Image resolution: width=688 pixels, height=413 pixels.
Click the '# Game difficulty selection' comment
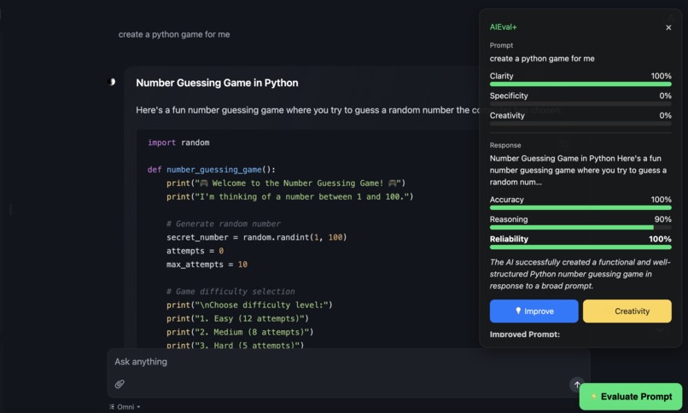point(230,292)
